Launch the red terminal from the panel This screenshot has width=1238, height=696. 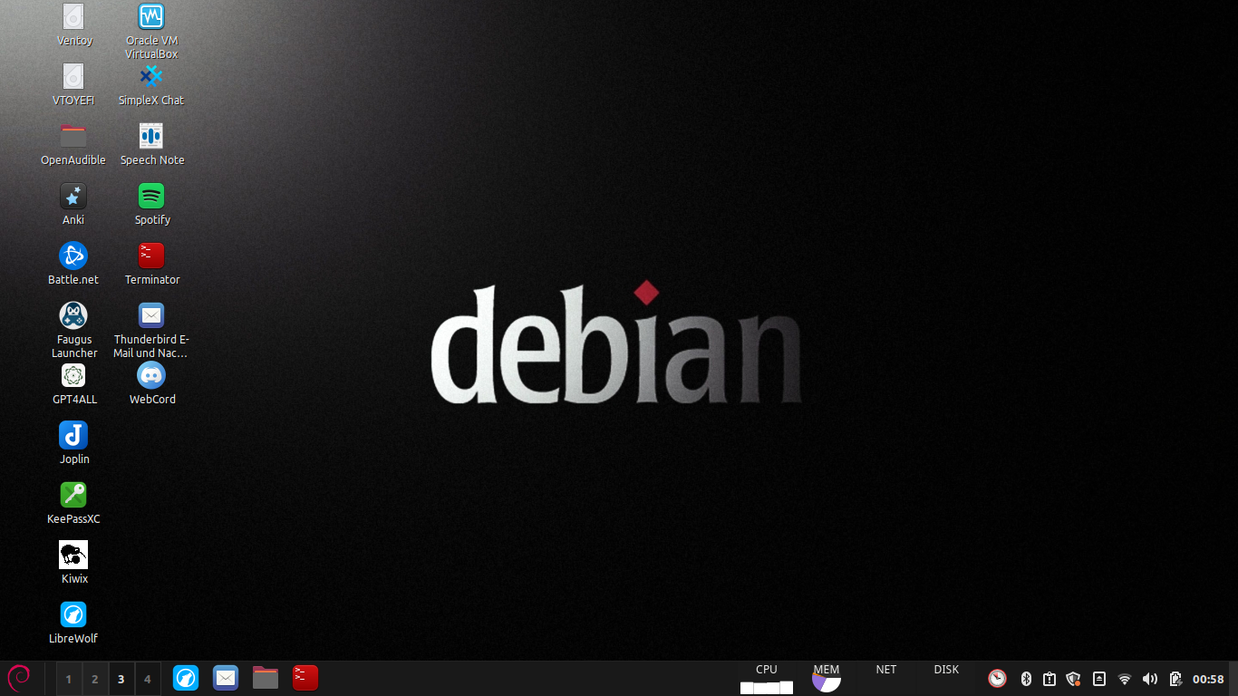coord(305,678)
